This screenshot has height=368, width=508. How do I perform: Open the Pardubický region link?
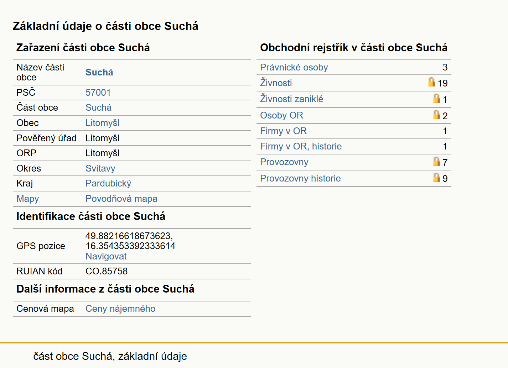click(108, 183)
